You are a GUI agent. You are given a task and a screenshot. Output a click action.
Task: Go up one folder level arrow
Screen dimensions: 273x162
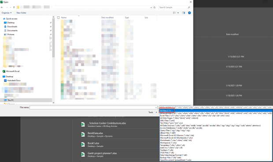point(14,7)
